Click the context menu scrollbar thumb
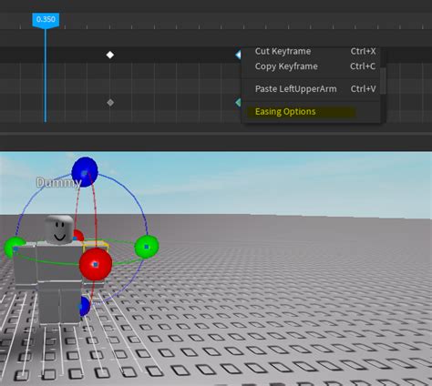 tap(383, 81)
